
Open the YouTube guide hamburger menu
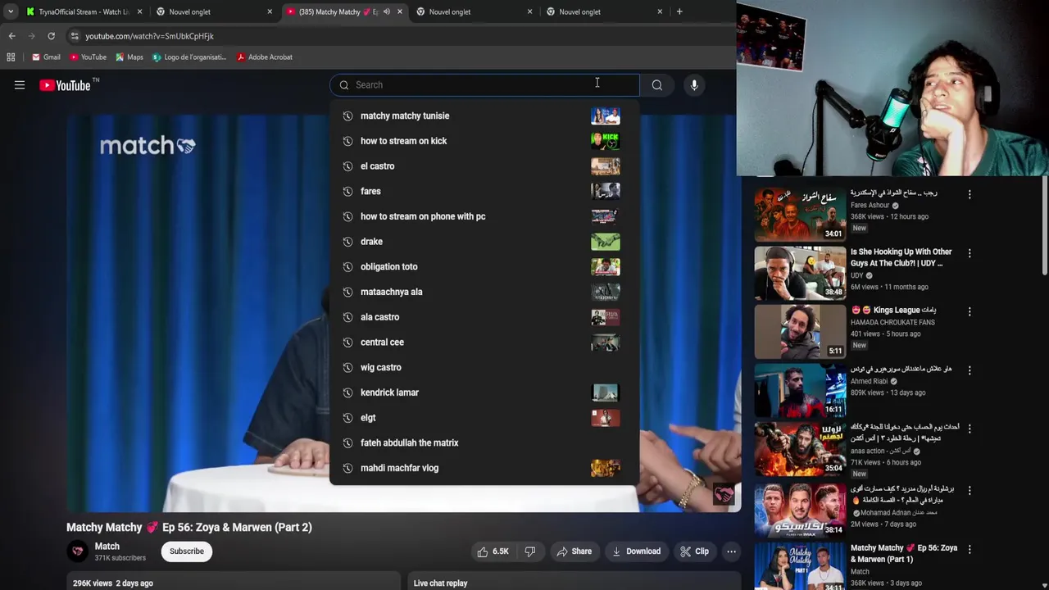click(20, 85)
